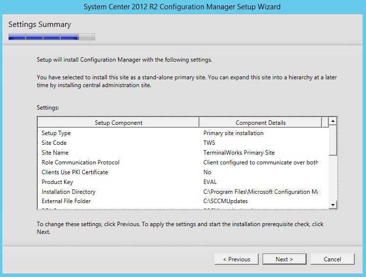
Task: Select the Clients Use PKI Certificate row
Action: [x=183, y=172]
